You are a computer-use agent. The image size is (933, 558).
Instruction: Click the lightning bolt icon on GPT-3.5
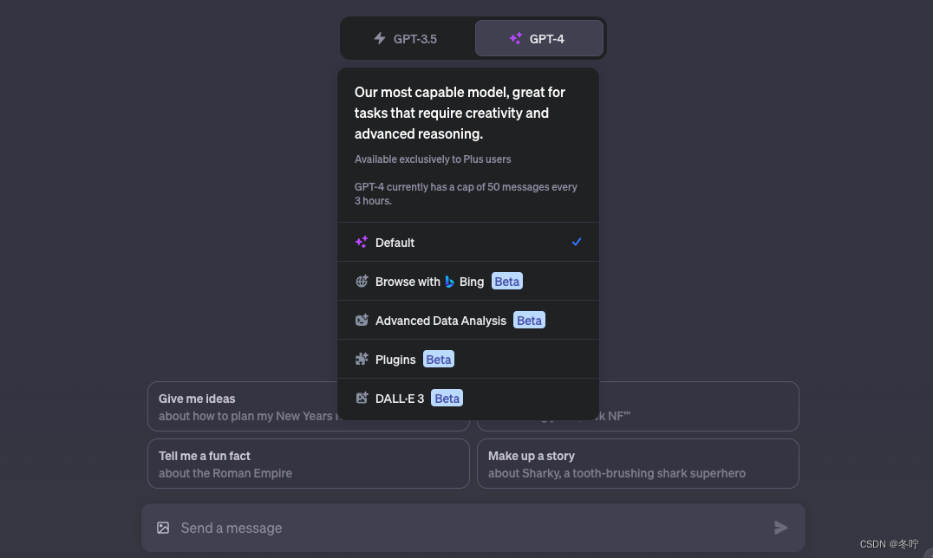point(380,39)
